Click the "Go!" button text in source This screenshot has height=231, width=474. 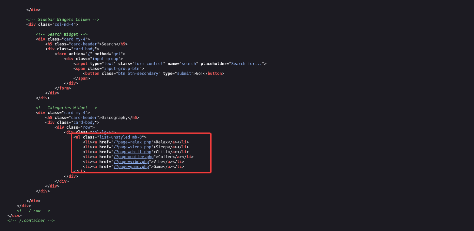coord(199,74)
